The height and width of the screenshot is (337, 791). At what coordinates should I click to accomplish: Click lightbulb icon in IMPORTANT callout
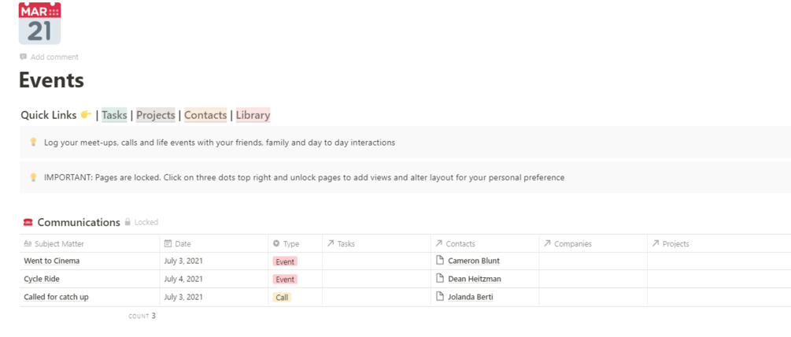coord(33,177)
